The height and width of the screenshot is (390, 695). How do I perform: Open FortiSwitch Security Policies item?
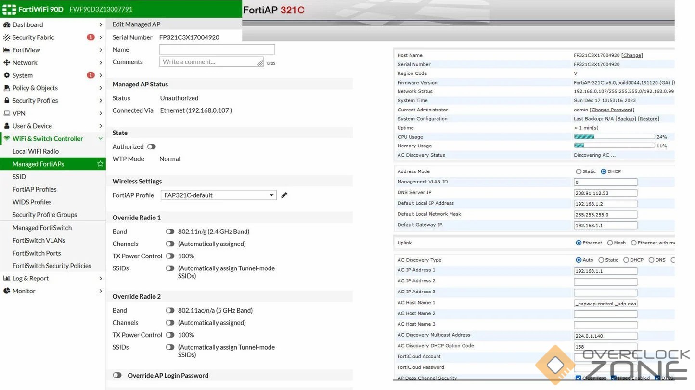coord(52,266)
